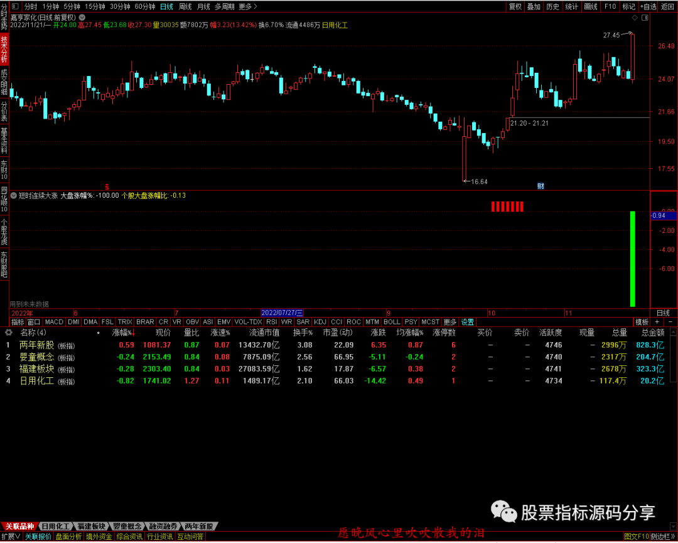Switch to 1分钟 period

51,6
